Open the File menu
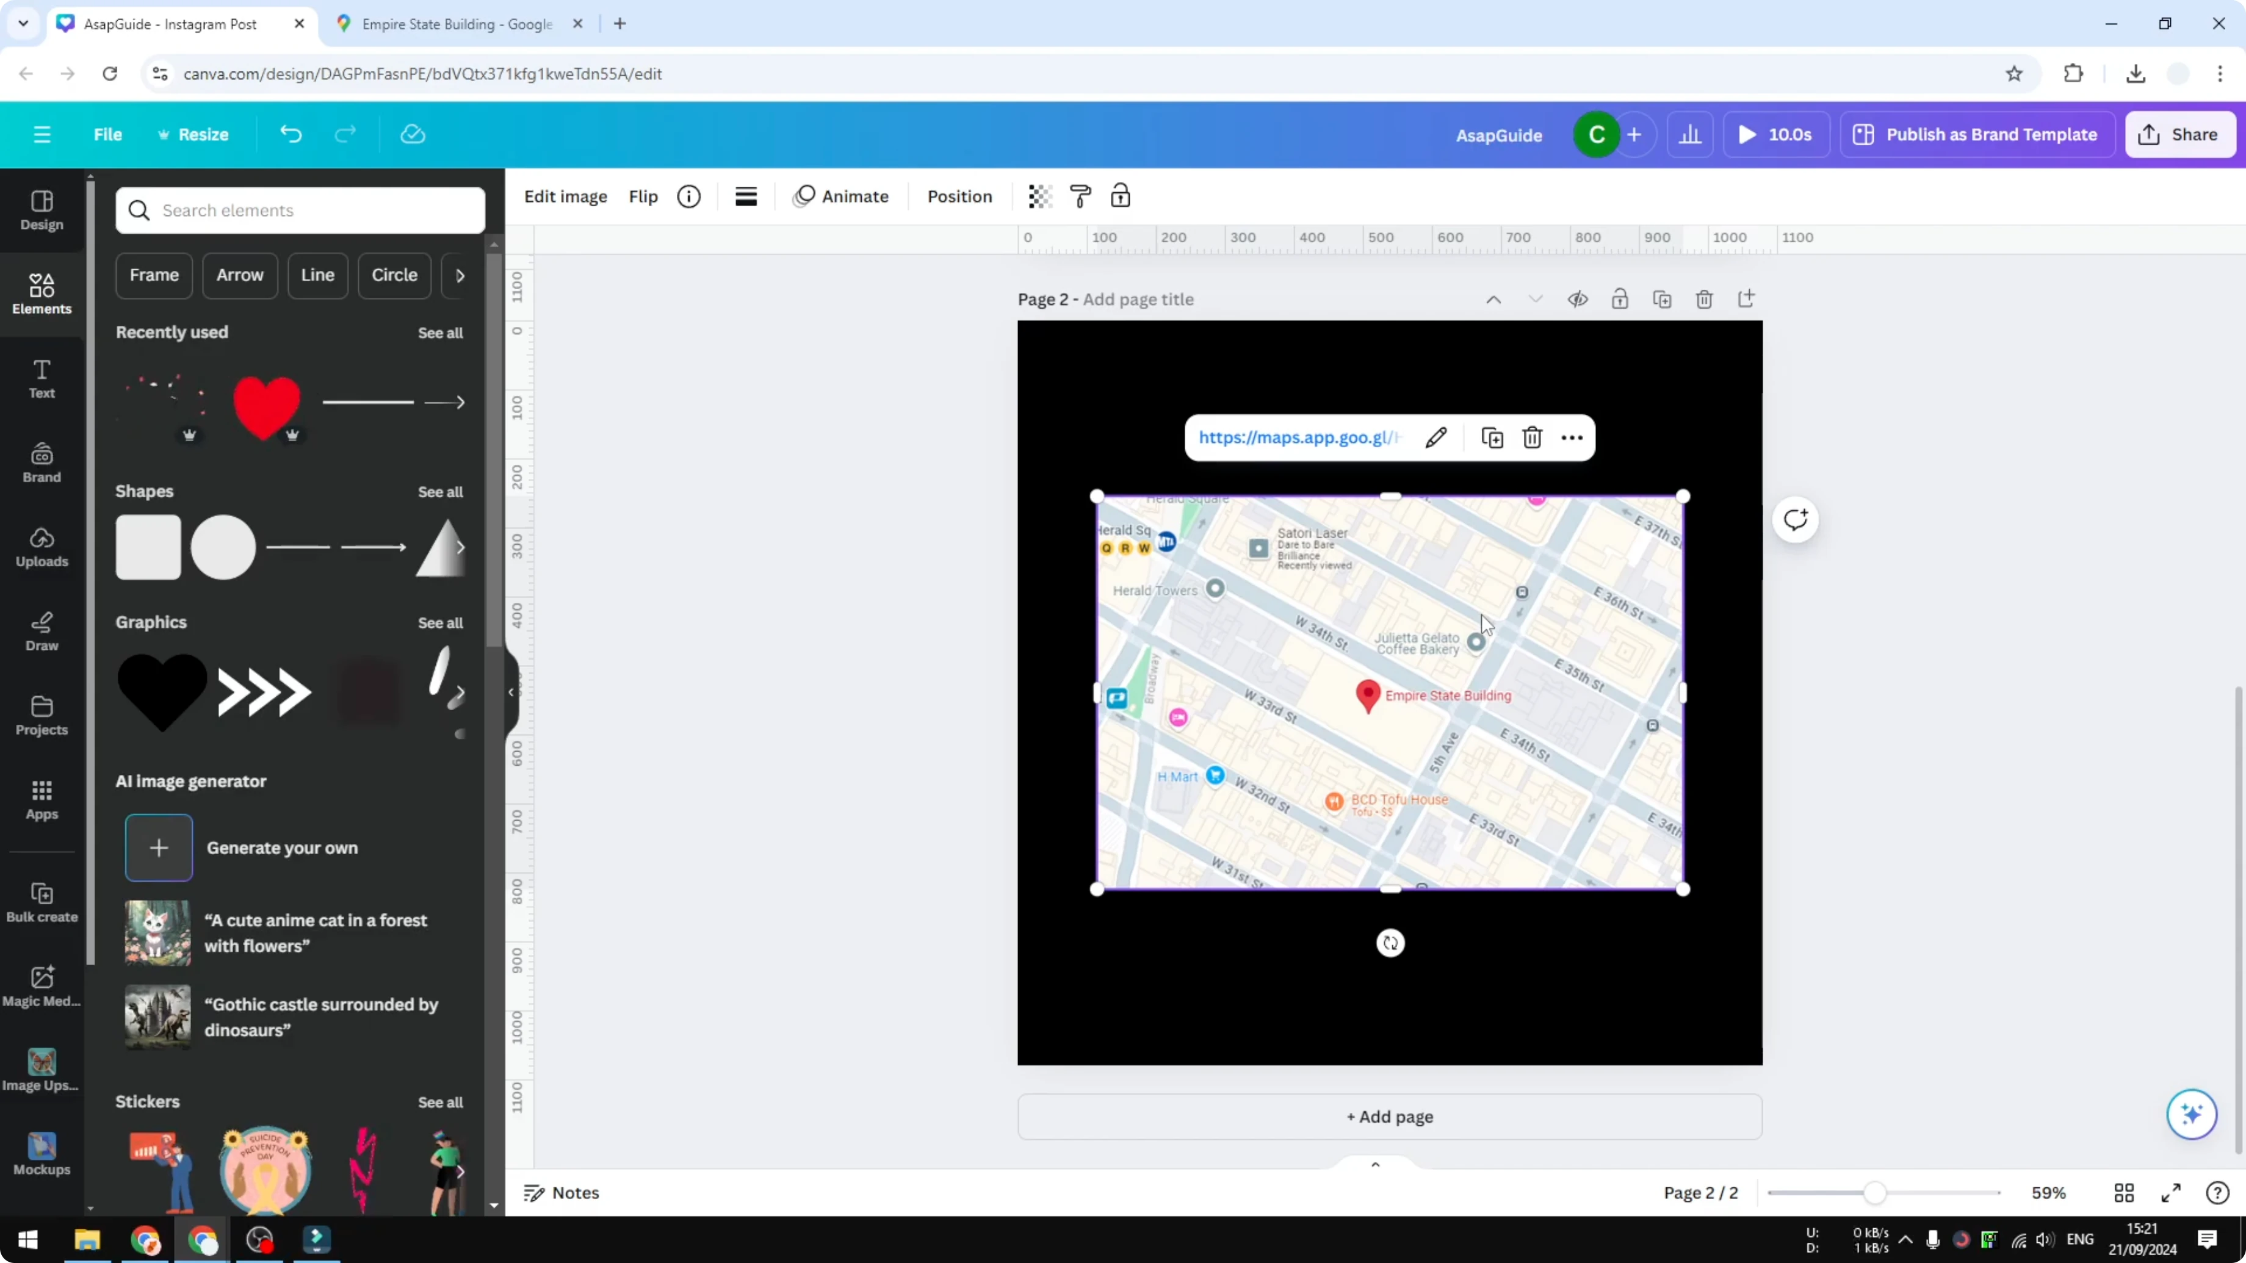 [x=108, y=134]
